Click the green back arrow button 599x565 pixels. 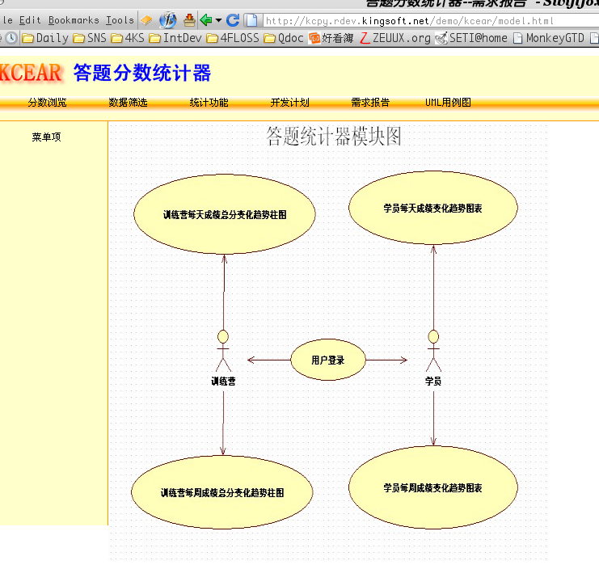point(205,20)
